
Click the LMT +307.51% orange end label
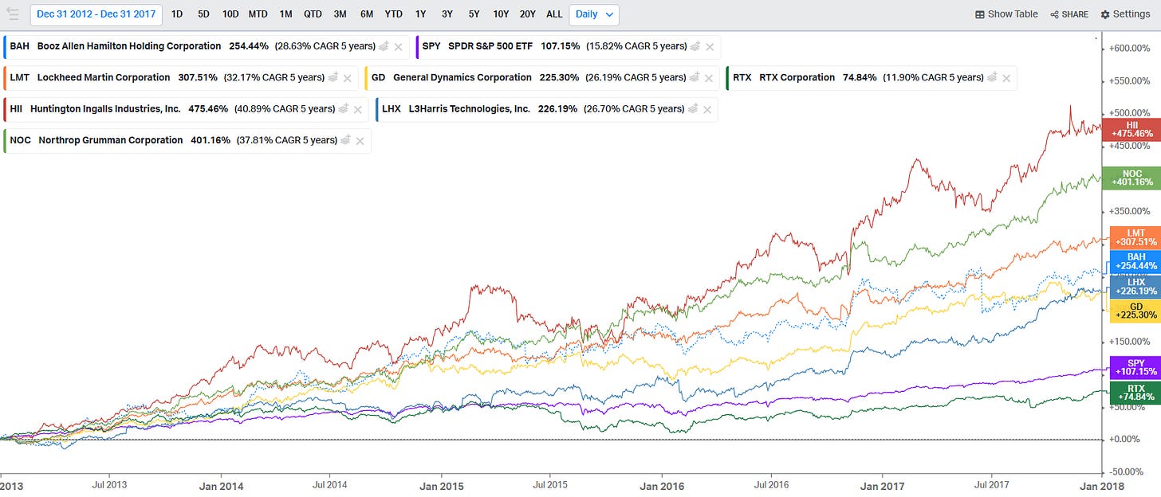(x=1134, y=237)
